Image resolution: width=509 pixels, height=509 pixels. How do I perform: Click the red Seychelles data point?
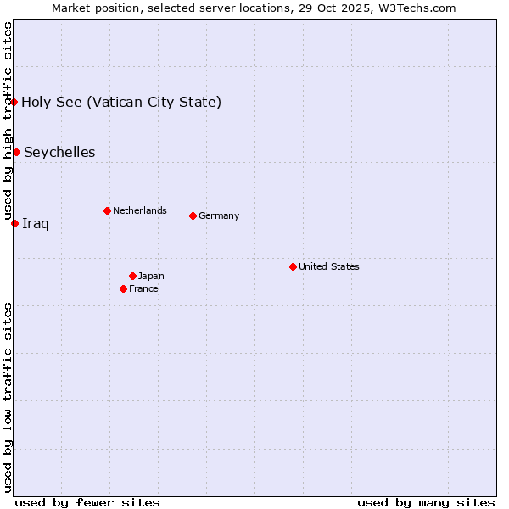pyautogui.click(x=16, y=152)
